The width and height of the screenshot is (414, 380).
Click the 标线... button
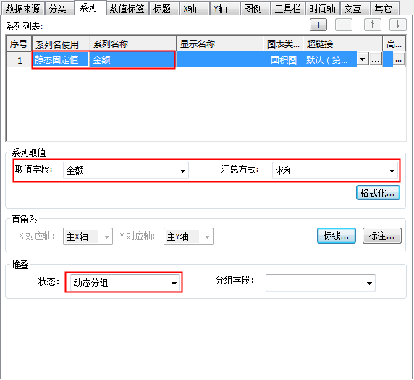(x=337, y=236)
